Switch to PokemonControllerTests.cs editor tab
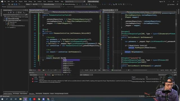 click(37, 10)
